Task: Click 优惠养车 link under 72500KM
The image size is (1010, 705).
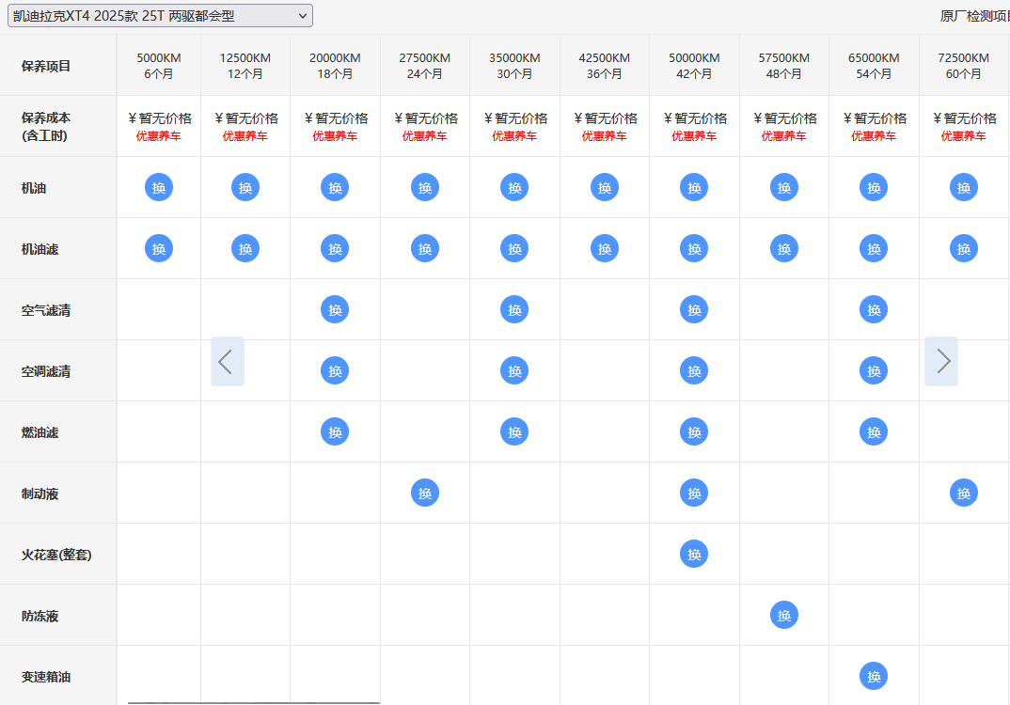Action: click(964, 136)
